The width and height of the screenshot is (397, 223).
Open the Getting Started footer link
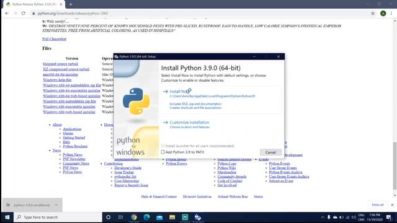click(x=74, y=138)
